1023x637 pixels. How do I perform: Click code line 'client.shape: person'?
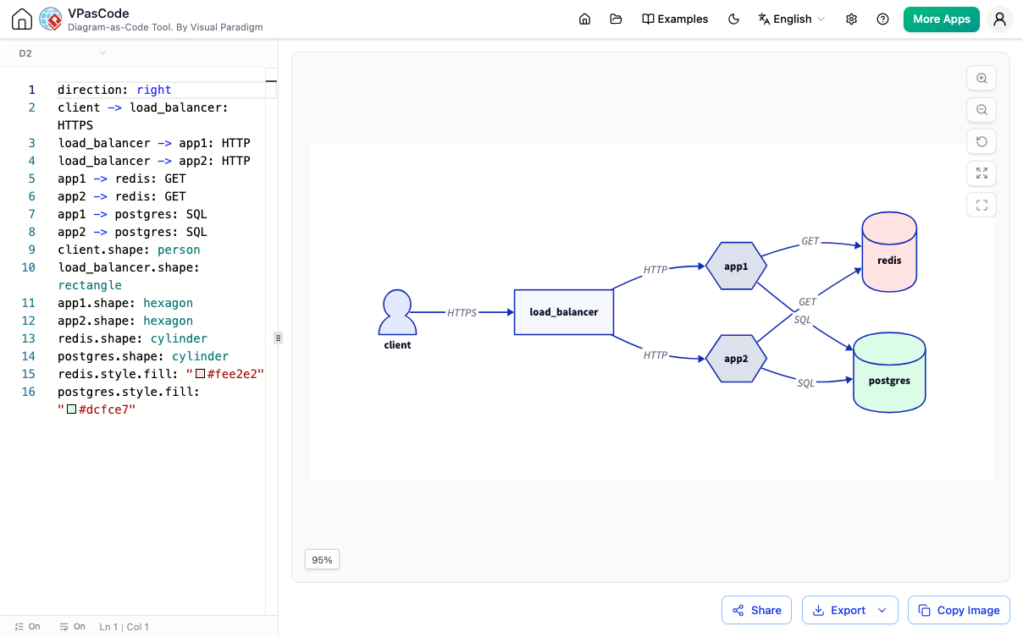click(129, 250)
